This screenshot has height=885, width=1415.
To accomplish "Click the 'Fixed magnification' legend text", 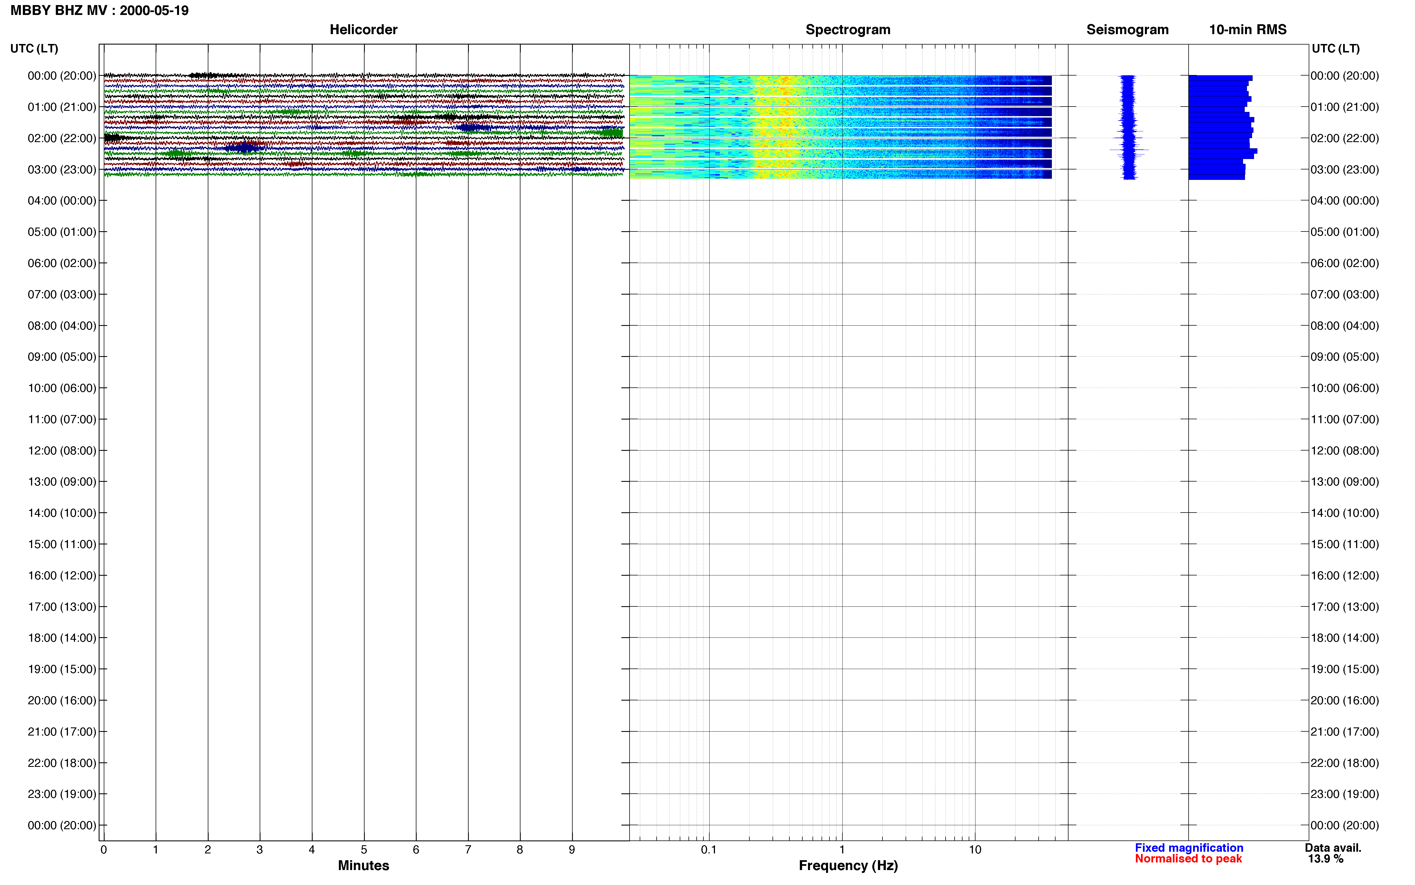I will (x=1189, y=848).
